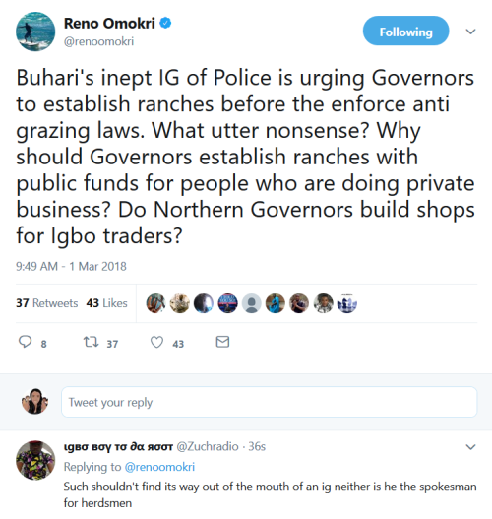Open the default grey avatar among the likers
This screenshot has height=519, width=492.
pyautogui.click(x=251, y=303)
